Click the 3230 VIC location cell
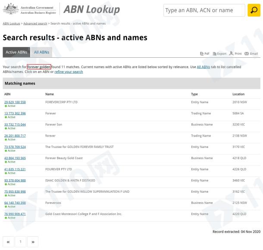This screenshot has height=250, width=263. tap(238, 125)
